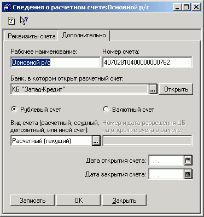Click the application icon in title bar
Viewport: 204px width, 217px height.
[x=8, y=7]
